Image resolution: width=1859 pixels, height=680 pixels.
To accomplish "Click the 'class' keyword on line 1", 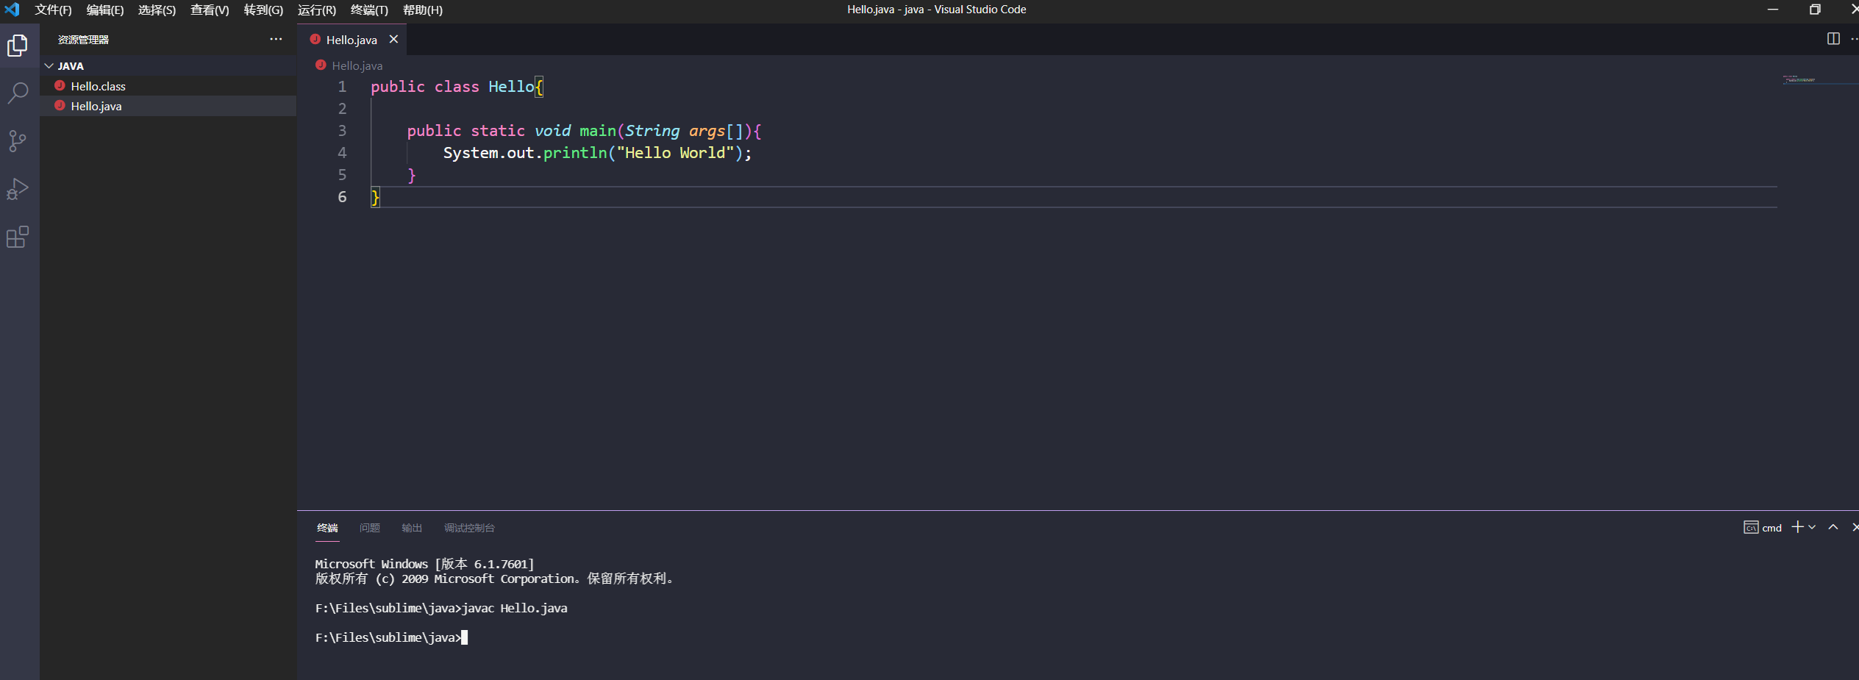I will [x=457, y=87].
